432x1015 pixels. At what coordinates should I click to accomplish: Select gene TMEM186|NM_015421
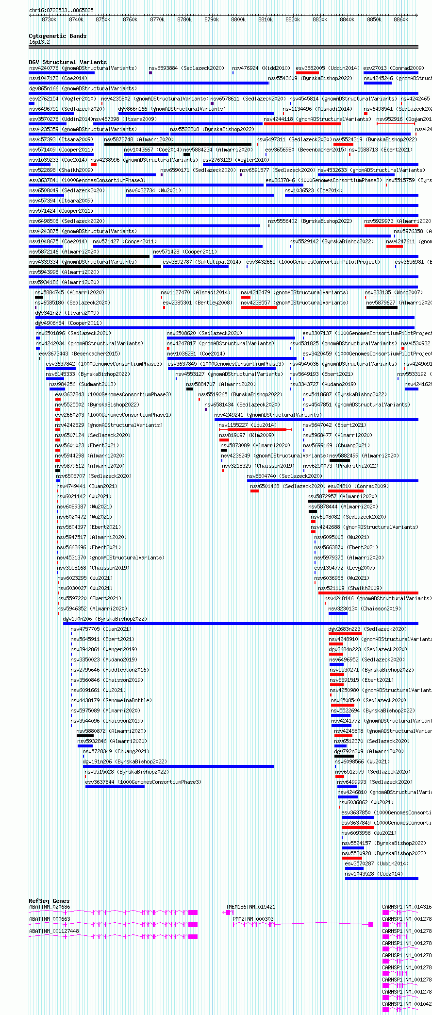[251, 907]
